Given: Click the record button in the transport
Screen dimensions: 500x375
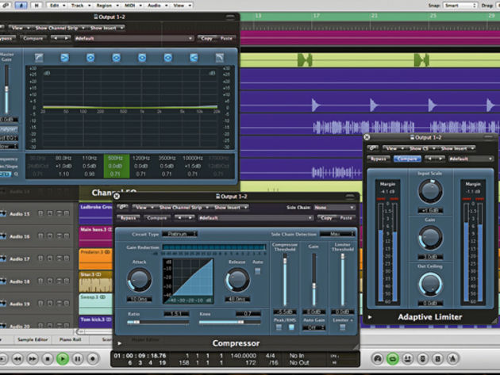Looking at the screenshot, I should click(x=93, y=359).
